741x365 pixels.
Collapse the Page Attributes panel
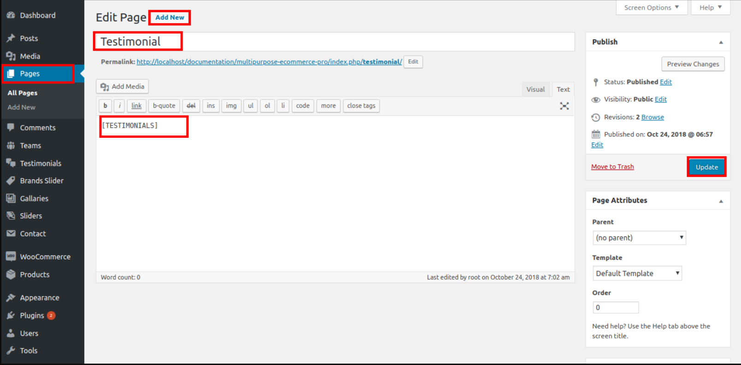click(721, 201)
